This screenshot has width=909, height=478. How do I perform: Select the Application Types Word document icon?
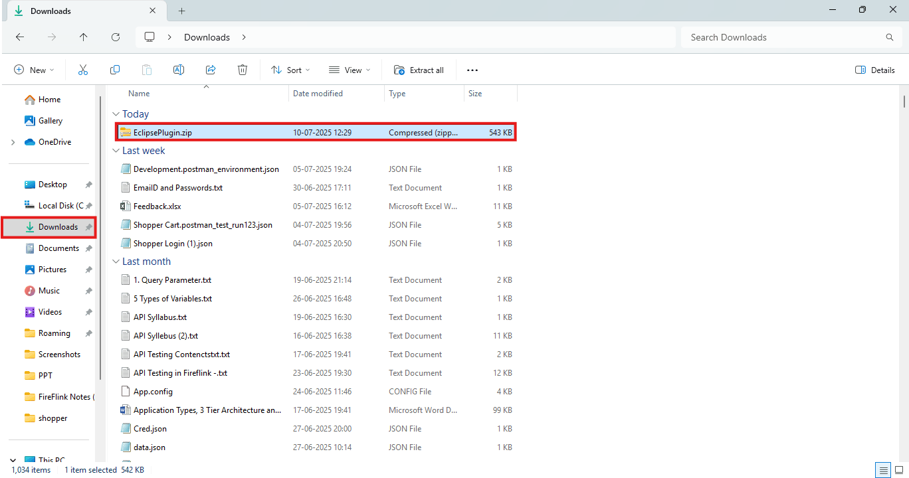pyautogui.click(x=126, y=410)
